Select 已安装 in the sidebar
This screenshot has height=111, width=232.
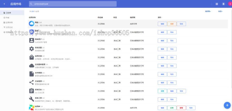pyautogui.click(x=8, y=13)
